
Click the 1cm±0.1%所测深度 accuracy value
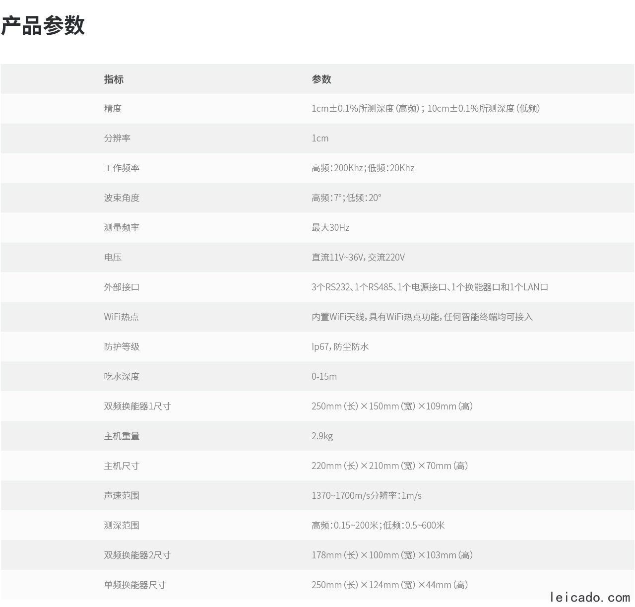426,109
